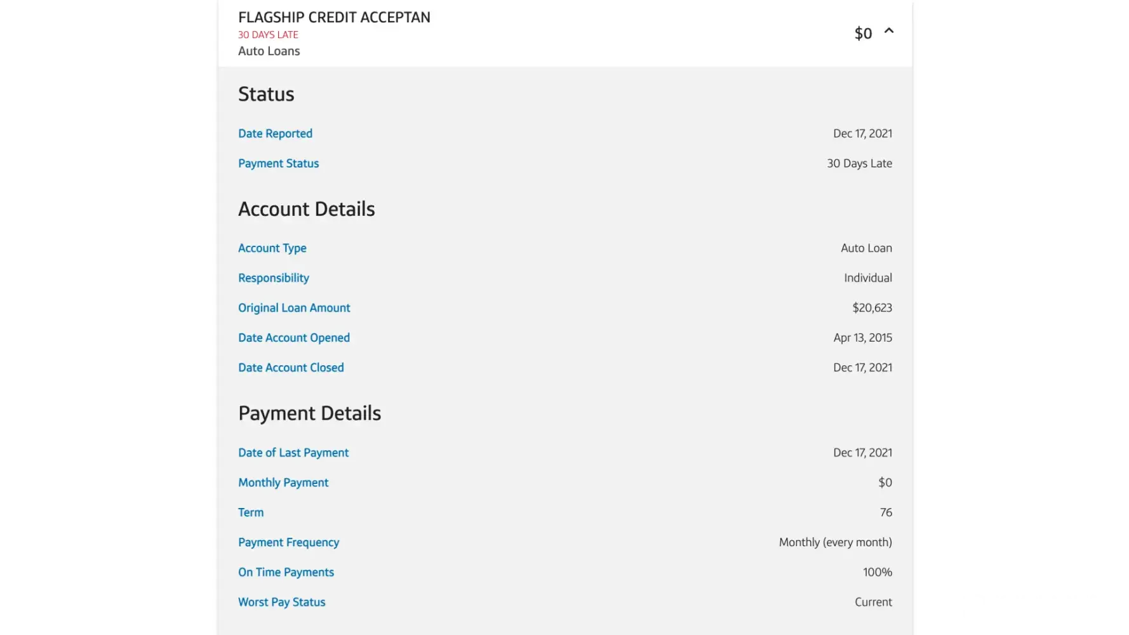Open the Date Account Opened link

pyautogui.click(x=293, y=338)
